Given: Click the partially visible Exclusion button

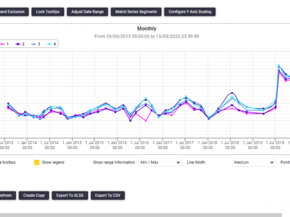Looking at the screenshot, I should [x=14, y=12].
